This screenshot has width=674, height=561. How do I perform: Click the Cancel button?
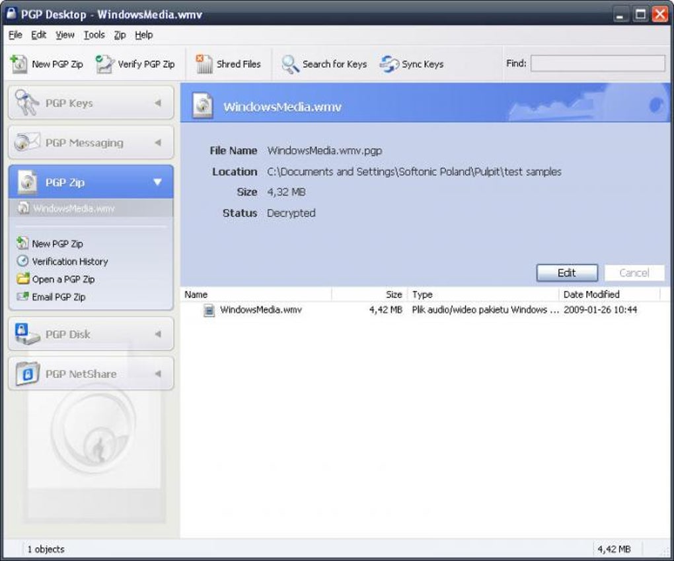tap(634, 273)
